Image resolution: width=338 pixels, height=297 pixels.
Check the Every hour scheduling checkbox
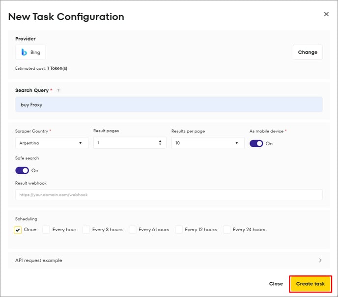pos(46,230)
